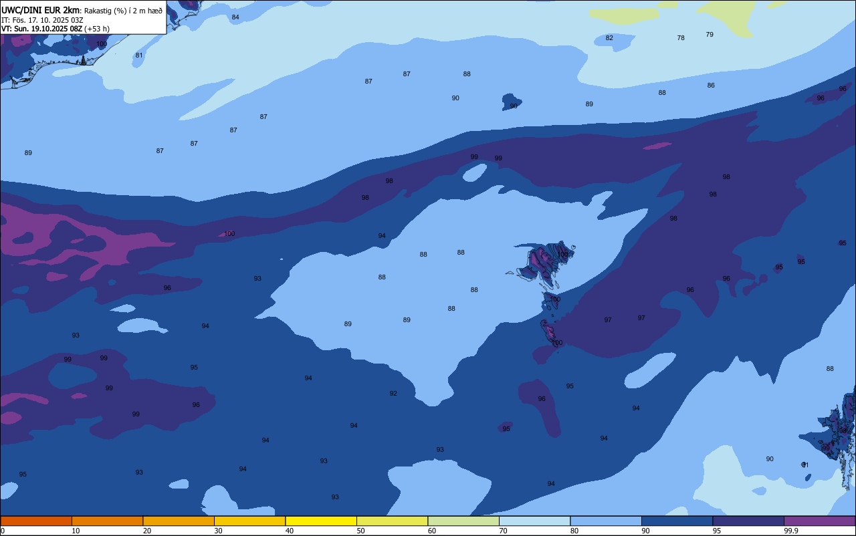856x536 pixels.
Task: Click the legend scale label '40'
Action: [x=290, y=531]
